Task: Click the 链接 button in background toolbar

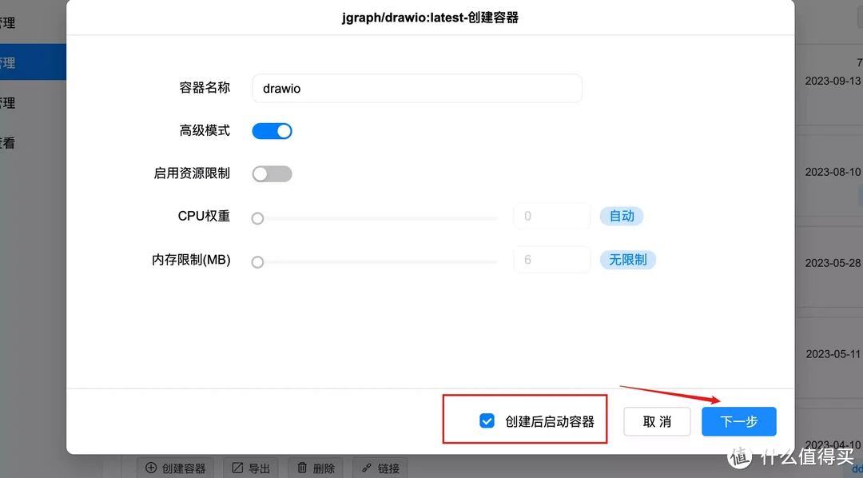Action: (x=380, y=468)
